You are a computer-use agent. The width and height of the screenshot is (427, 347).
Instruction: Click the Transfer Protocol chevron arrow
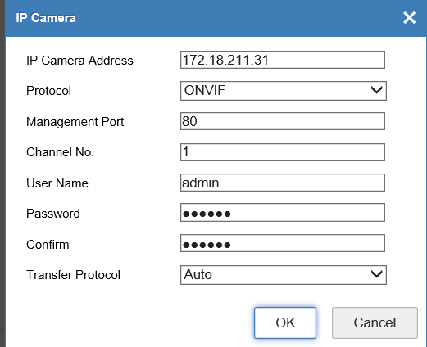pos(376,274)
